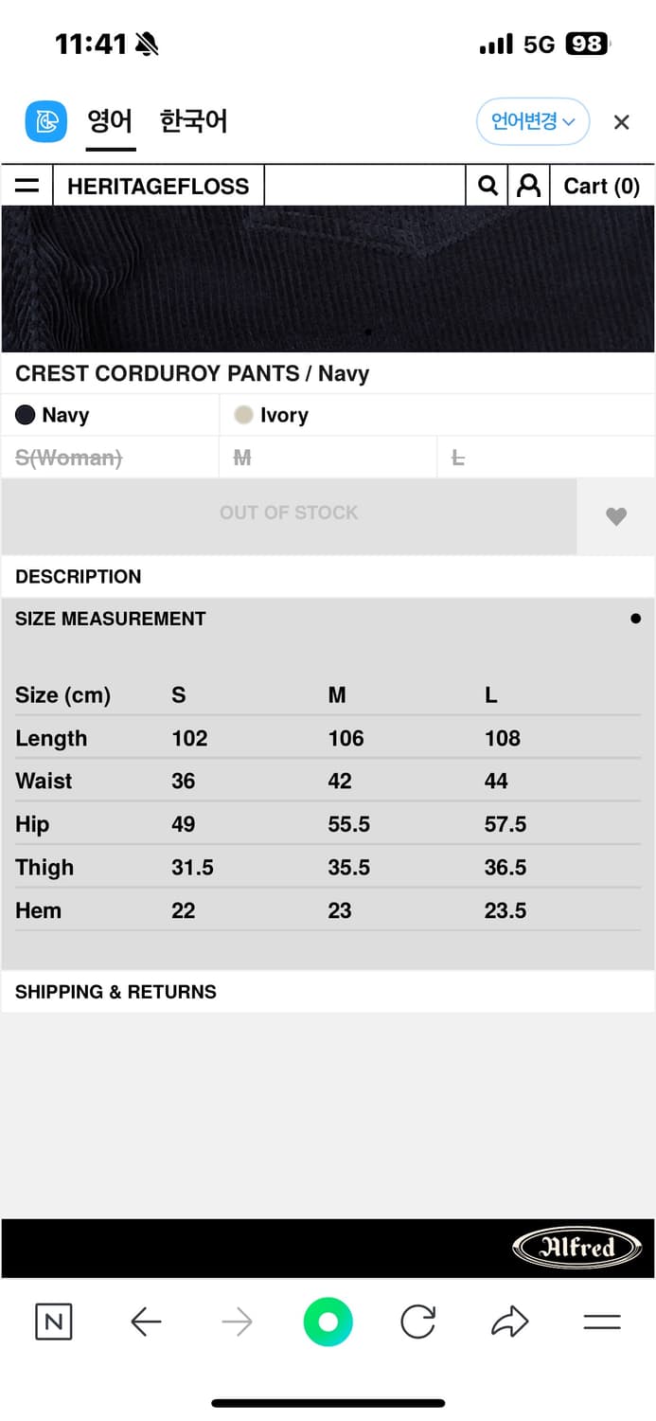Open the user account icon
This screenshot has height=1421, width=656.
[x=529, y=186]
